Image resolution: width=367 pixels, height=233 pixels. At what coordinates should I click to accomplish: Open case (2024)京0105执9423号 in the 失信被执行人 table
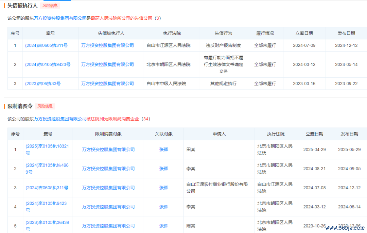(x=48, y=64)
